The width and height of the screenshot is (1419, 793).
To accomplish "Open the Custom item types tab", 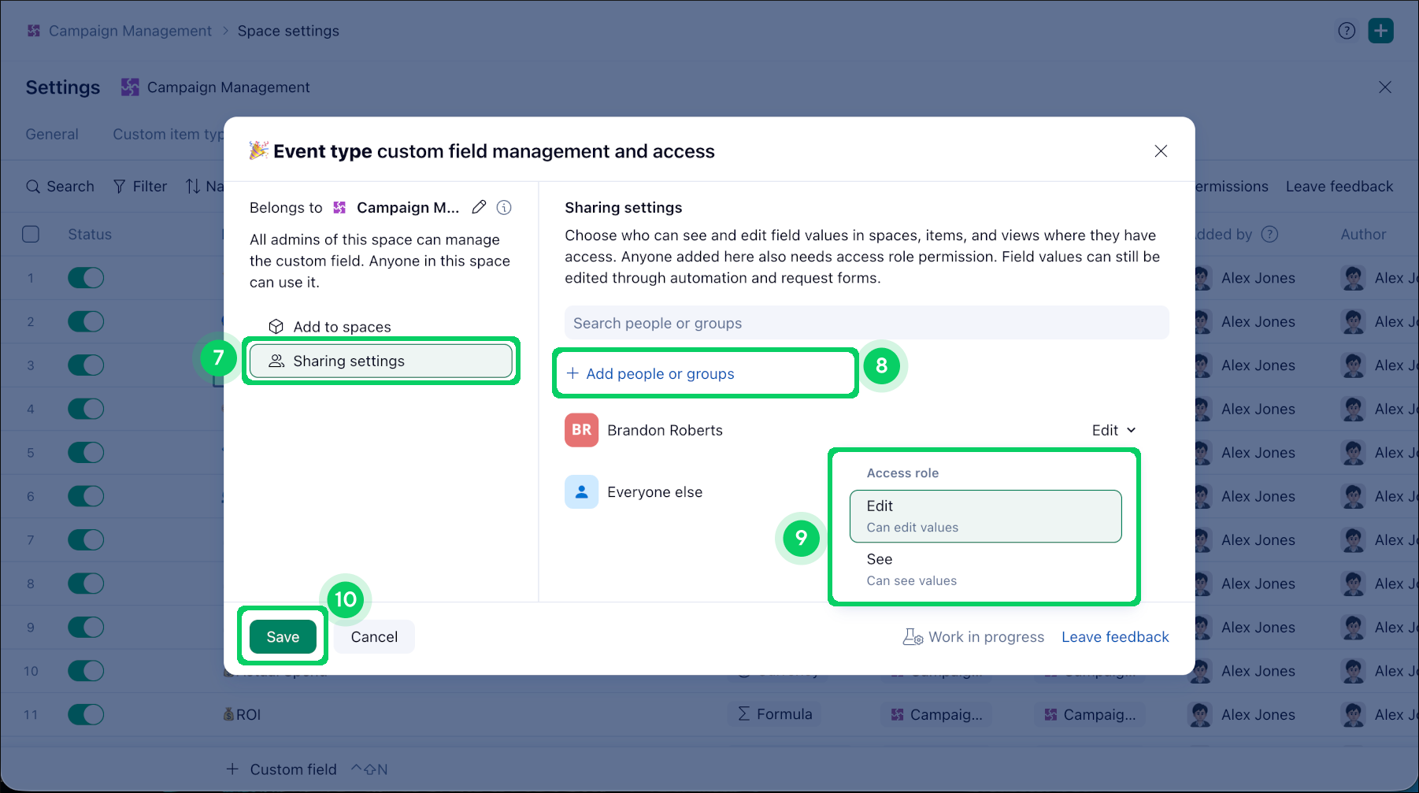I will click(168, 134).
